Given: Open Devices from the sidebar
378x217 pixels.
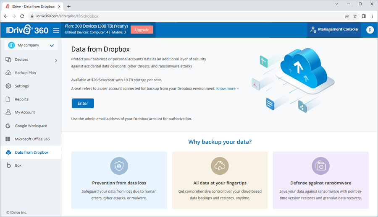Looking at the screenshot, I should coord(21,59).
